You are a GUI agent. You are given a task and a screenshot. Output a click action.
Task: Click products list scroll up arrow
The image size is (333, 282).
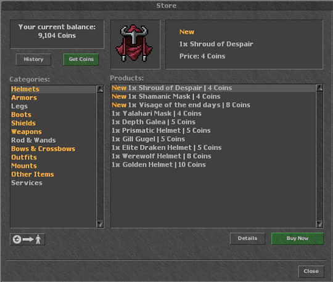point(319,88)
